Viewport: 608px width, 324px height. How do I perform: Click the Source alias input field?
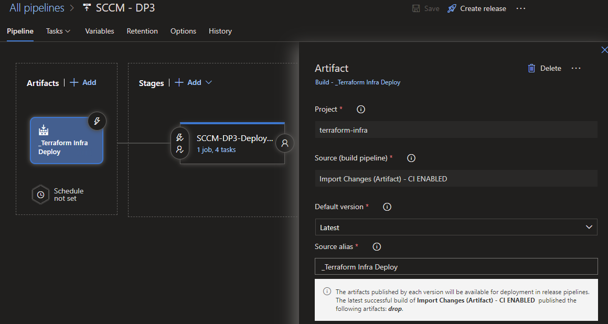456,267
